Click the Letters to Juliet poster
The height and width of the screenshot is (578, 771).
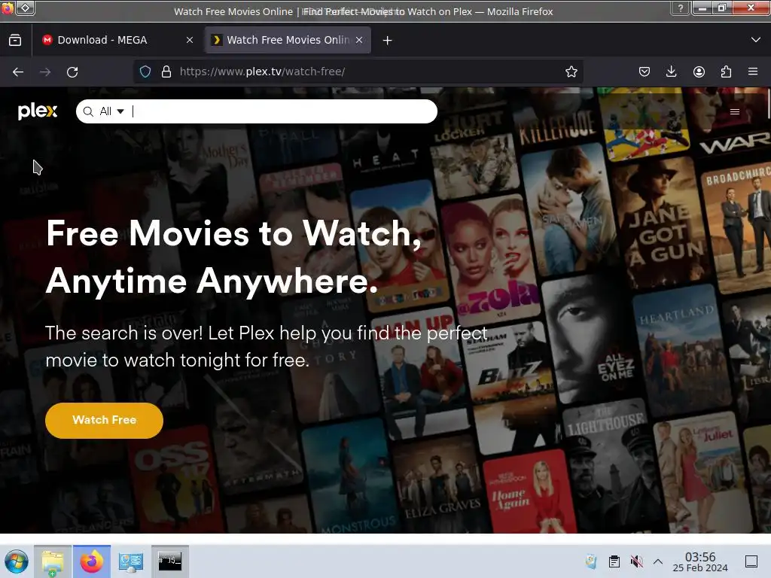[703, 473]
